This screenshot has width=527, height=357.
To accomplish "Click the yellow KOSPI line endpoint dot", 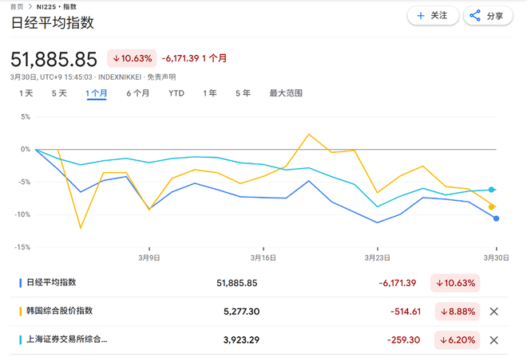I will (492, 207).
